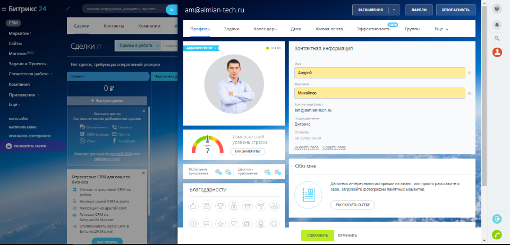510x245 pixels.
Task: Click the Отменить link
Action: [347, 235]
